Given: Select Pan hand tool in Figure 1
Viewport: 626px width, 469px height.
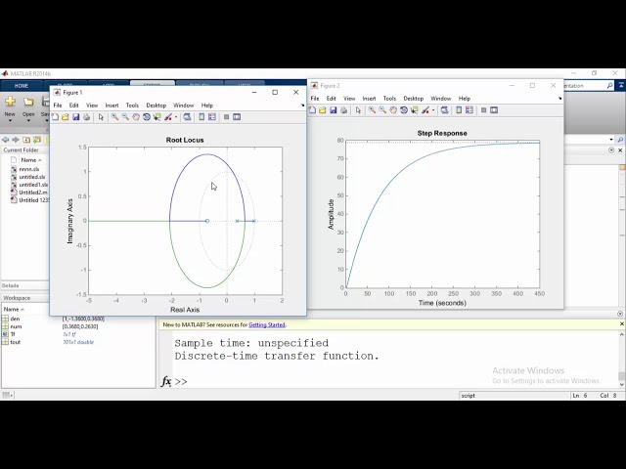Looking at the screenshot, I should (136, 117).
